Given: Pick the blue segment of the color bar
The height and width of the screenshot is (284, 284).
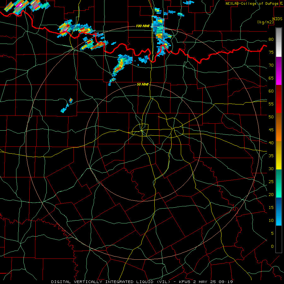Looking at the screenshot, I should point(279,211).
